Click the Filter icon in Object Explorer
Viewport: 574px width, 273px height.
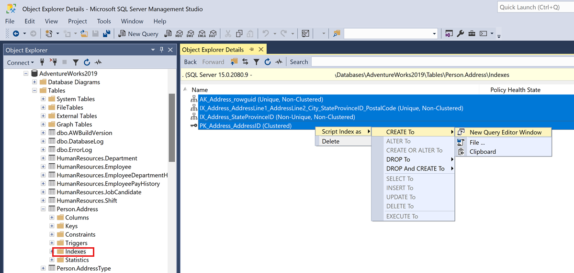[76, 63]
